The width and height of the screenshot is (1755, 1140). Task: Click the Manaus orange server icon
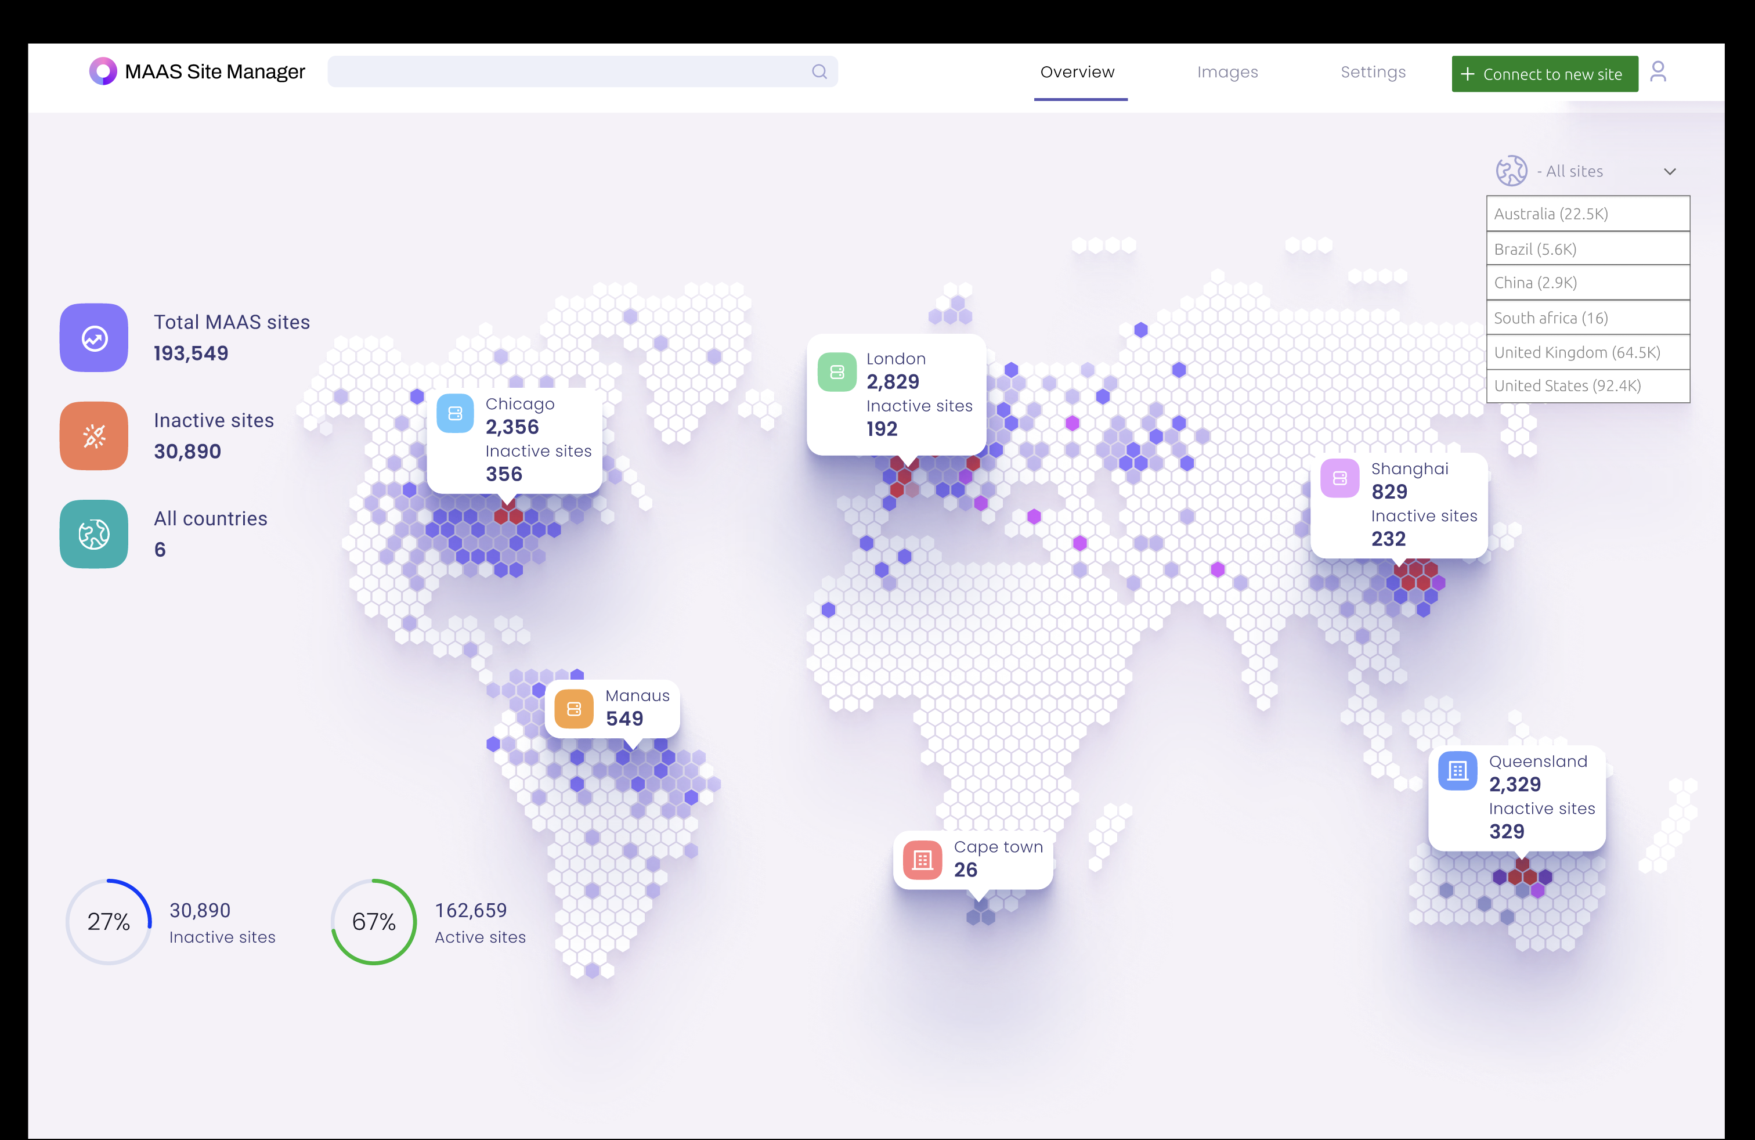pyautogui.click(x=574, y=709)
